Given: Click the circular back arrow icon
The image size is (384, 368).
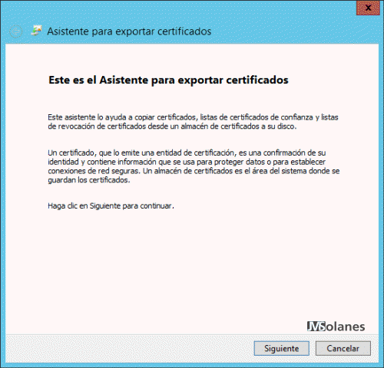Looking at the screenshot, I should [x=16, y=31].
